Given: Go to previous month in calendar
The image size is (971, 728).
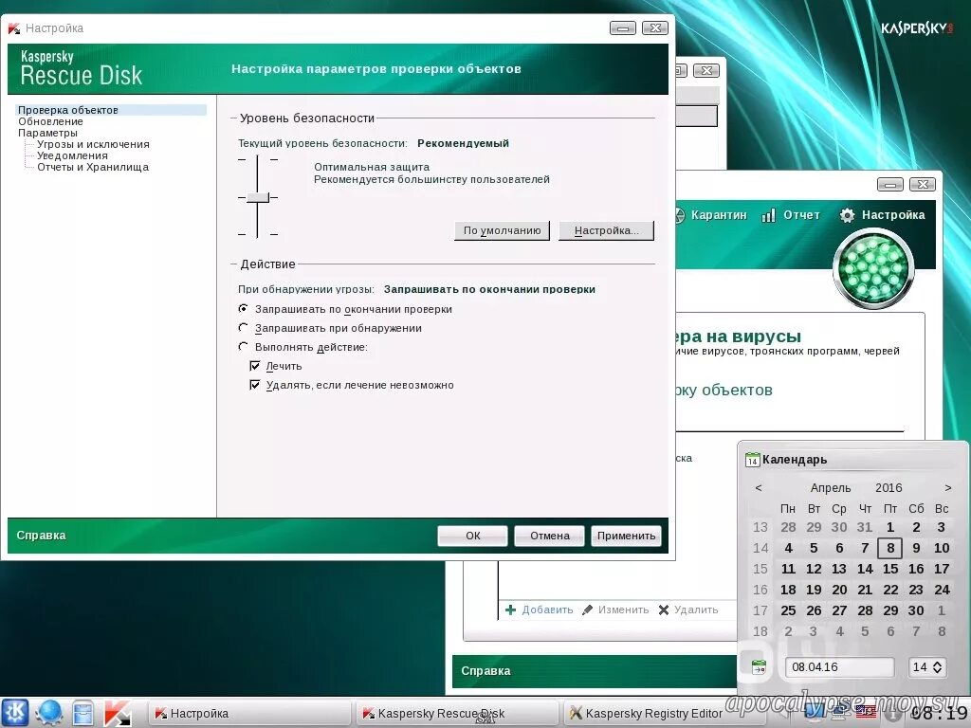Looking at the screenshot, I should (x=759, y=488).
